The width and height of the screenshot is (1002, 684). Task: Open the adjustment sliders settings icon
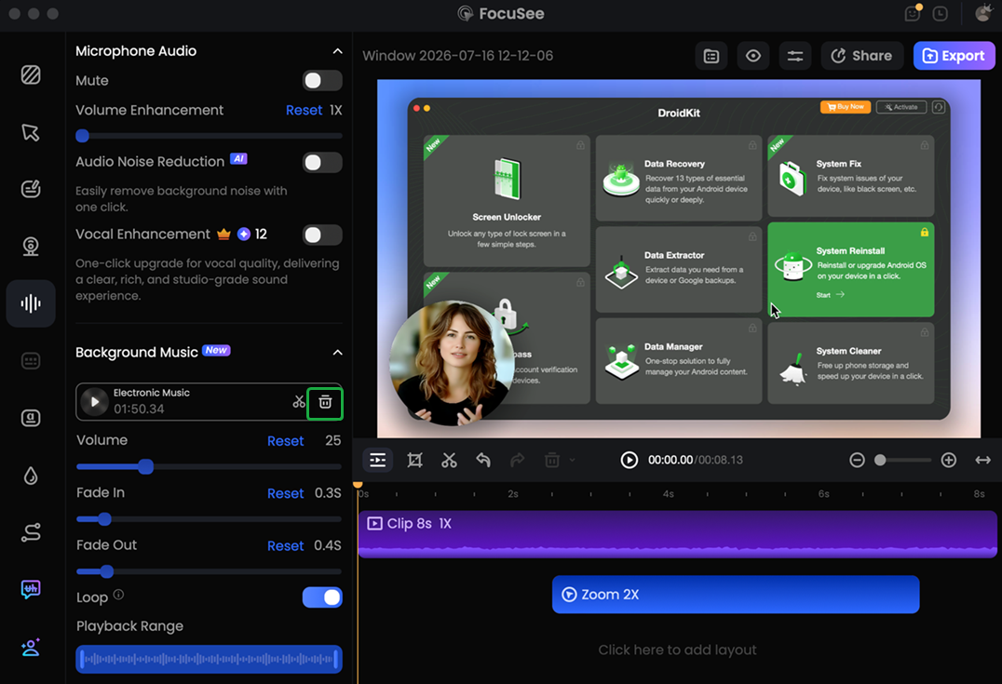tap(795, 56)
